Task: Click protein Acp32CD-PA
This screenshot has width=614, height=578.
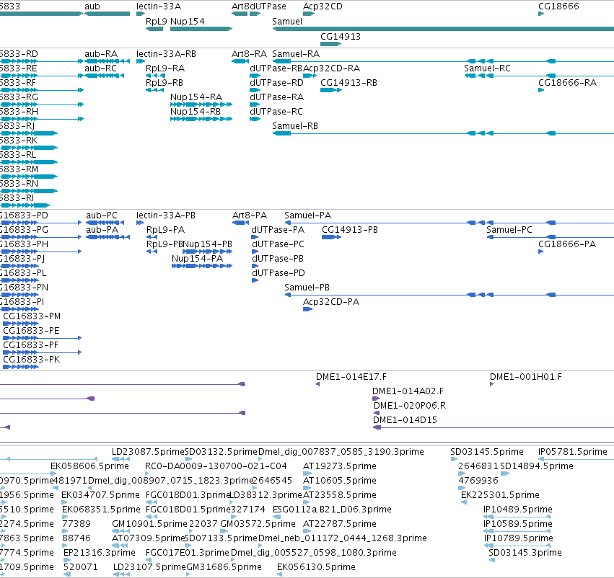Action: 331,302
